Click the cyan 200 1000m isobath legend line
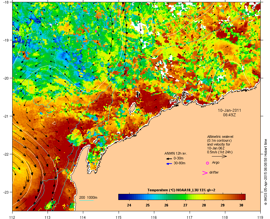 click(86, 200)
